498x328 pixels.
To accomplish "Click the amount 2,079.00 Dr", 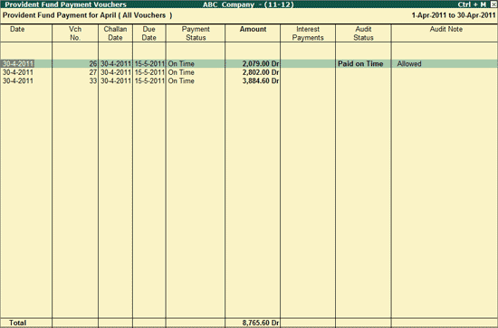I will pyautogui.click(x=261, y=63).
